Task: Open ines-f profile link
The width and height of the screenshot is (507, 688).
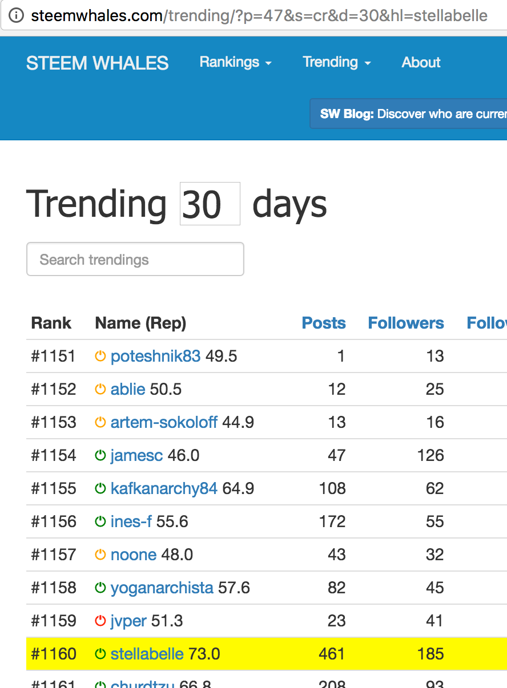Action: click(131, 522)
